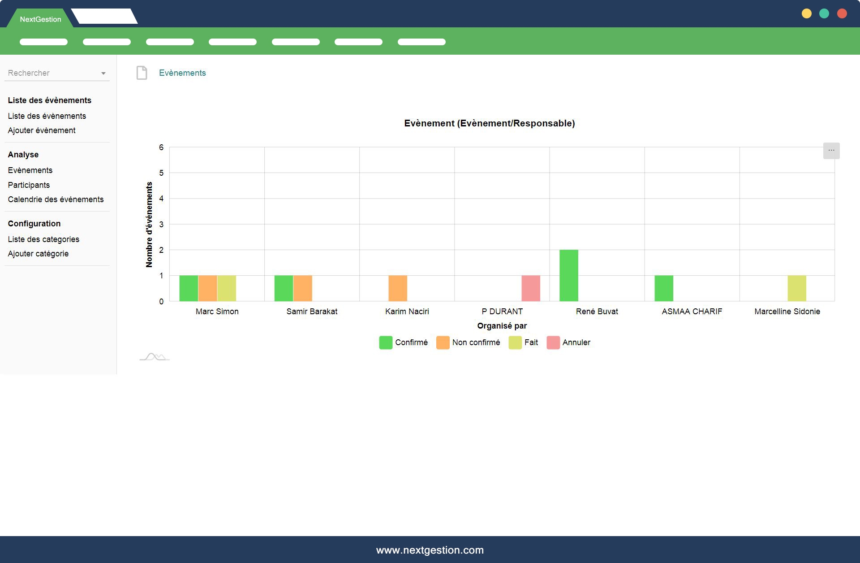Select the NextGestion tab
Image resolution: width=860 pixels, height=563 pixels.
coord(40,19)
